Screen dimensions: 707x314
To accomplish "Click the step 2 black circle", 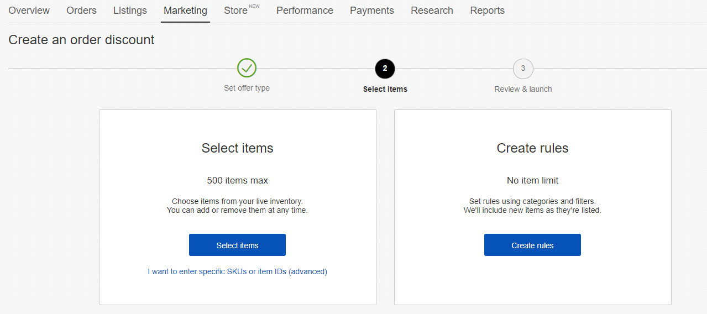I will tap(385, 69).
